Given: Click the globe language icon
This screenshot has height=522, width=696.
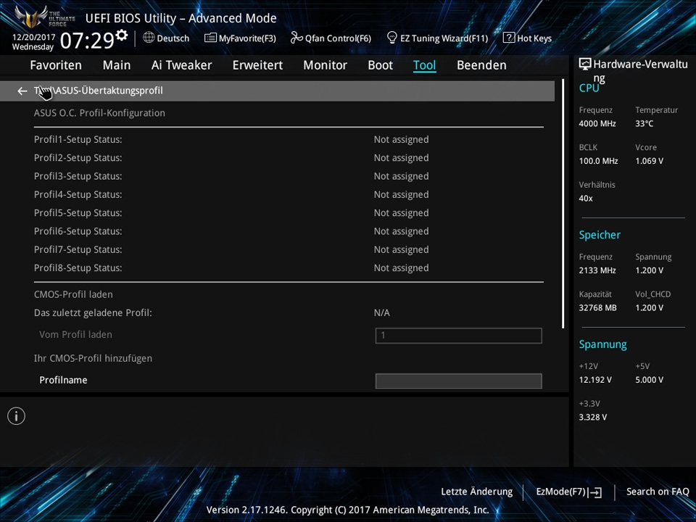Looking at the screenshot, I should (149, 38).
